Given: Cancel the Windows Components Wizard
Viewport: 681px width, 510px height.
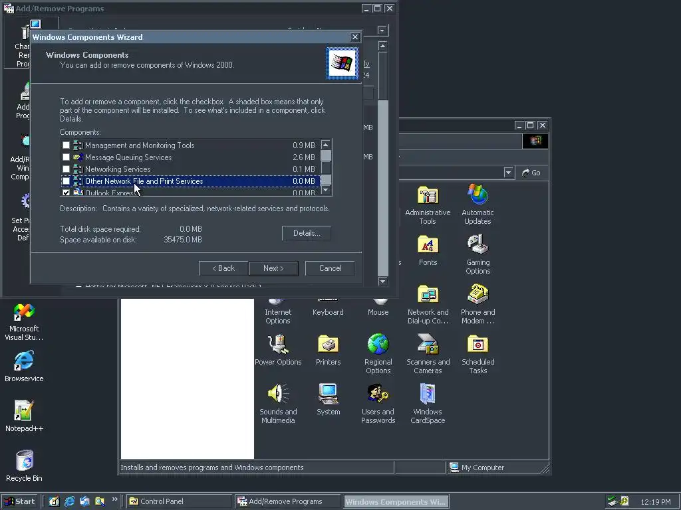Looking at the screenshot, I should (330, 268).
